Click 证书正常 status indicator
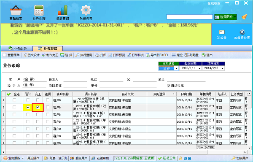The image size is (253, 162). pyautogui.click(x=167, y=158)
